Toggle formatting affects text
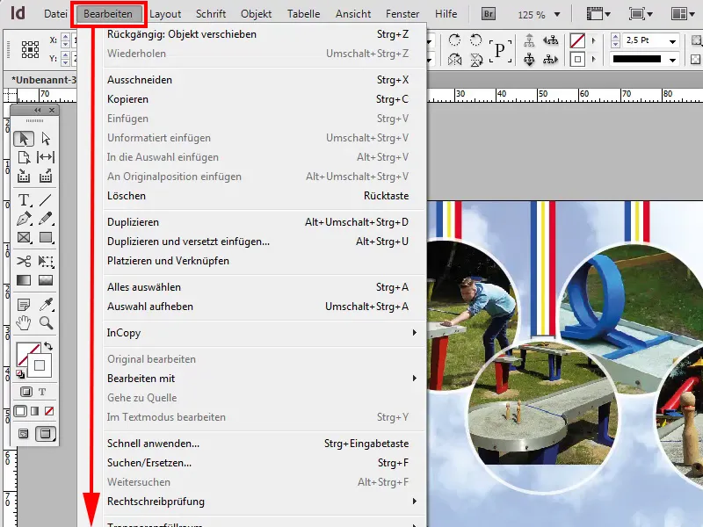Viewport: 703px width, 527px height. (42, 392)
